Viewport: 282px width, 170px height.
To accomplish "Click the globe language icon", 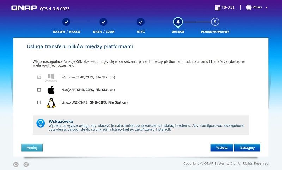I will [249, 7].
